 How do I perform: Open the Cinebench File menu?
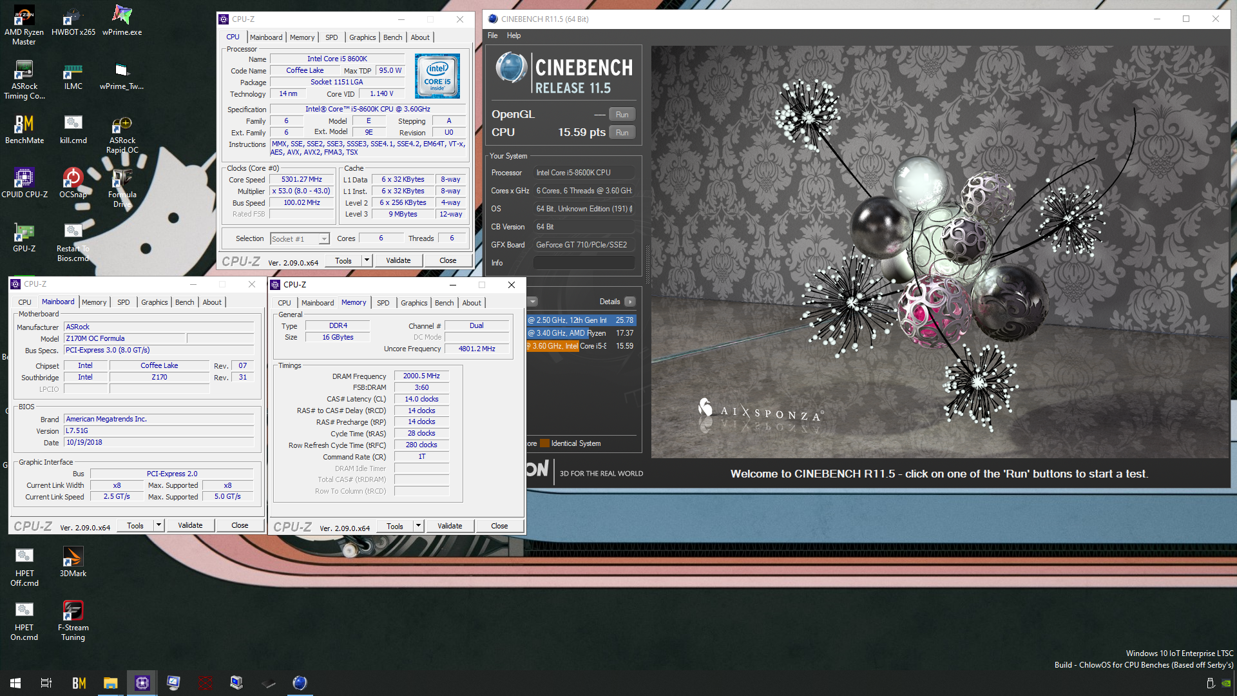point(493,35)
